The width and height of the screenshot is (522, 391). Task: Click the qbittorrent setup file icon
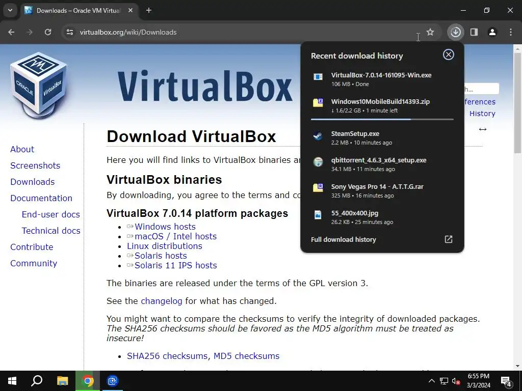point(318,162)
